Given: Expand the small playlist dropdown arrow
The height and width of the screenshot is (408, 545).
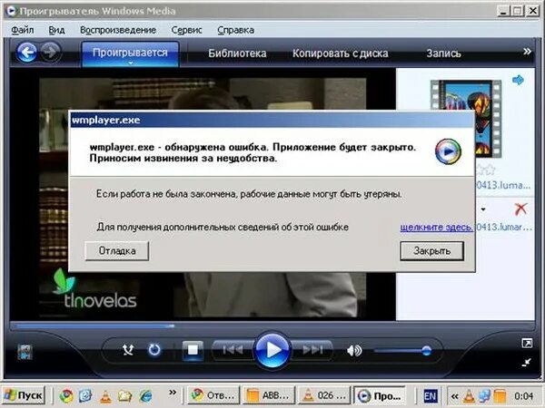Looking at the screenshot, I should [x=483, y=209].
